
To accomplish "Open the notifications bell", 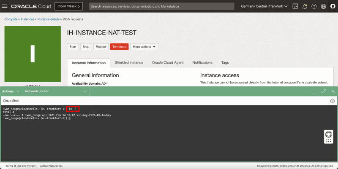I will [x=305, y=6].
